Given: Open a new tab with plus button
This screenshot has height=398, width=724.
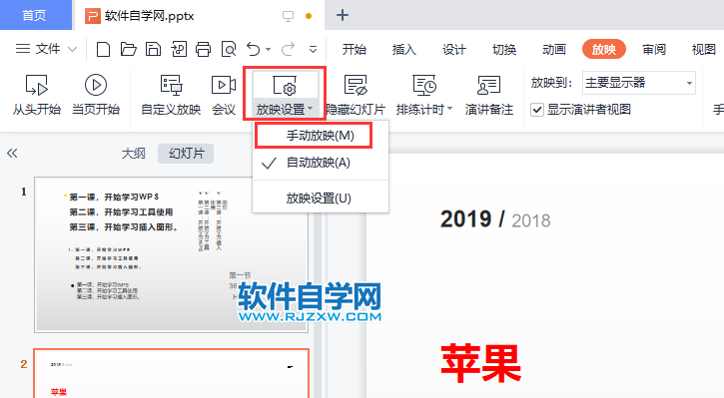Looking at the screenshot, I should tap(343, 15).
